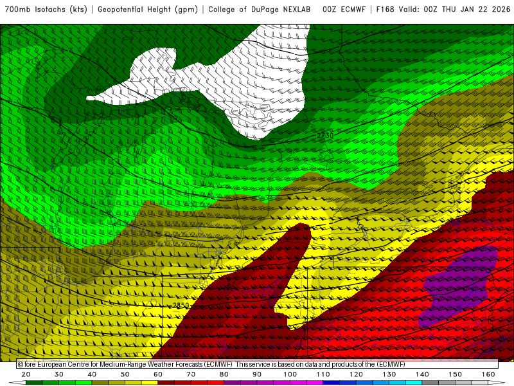Click the purple 80-85 kt legend swatch
Viewport: 514px width, 386px height.
point(232,382)
